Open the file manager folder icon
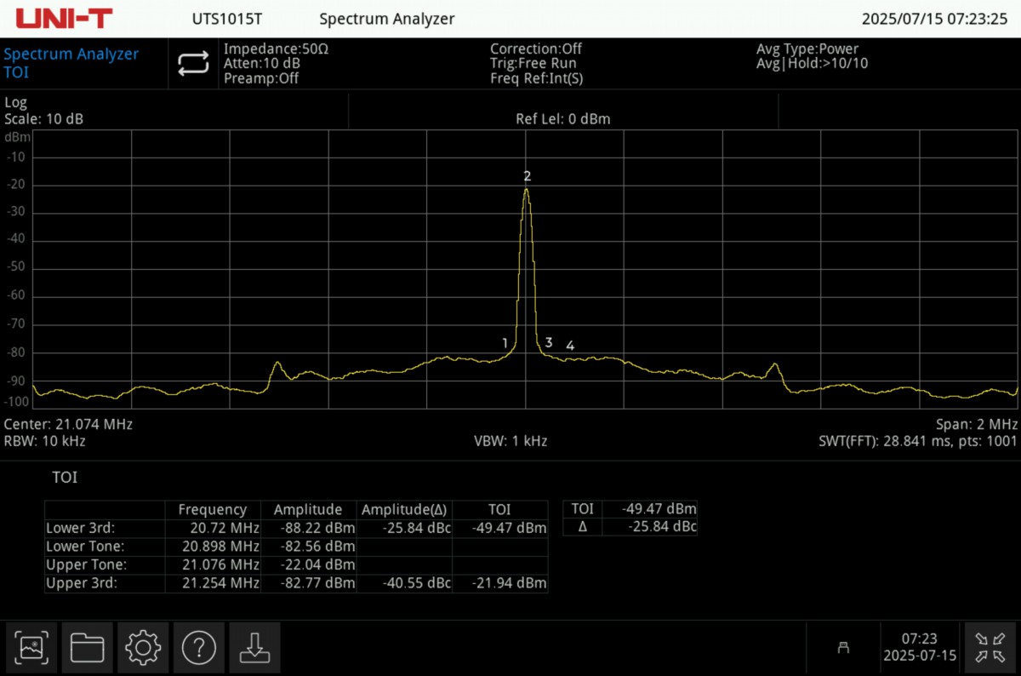The width and height of the screenshot is (1021, 676). 87,648
